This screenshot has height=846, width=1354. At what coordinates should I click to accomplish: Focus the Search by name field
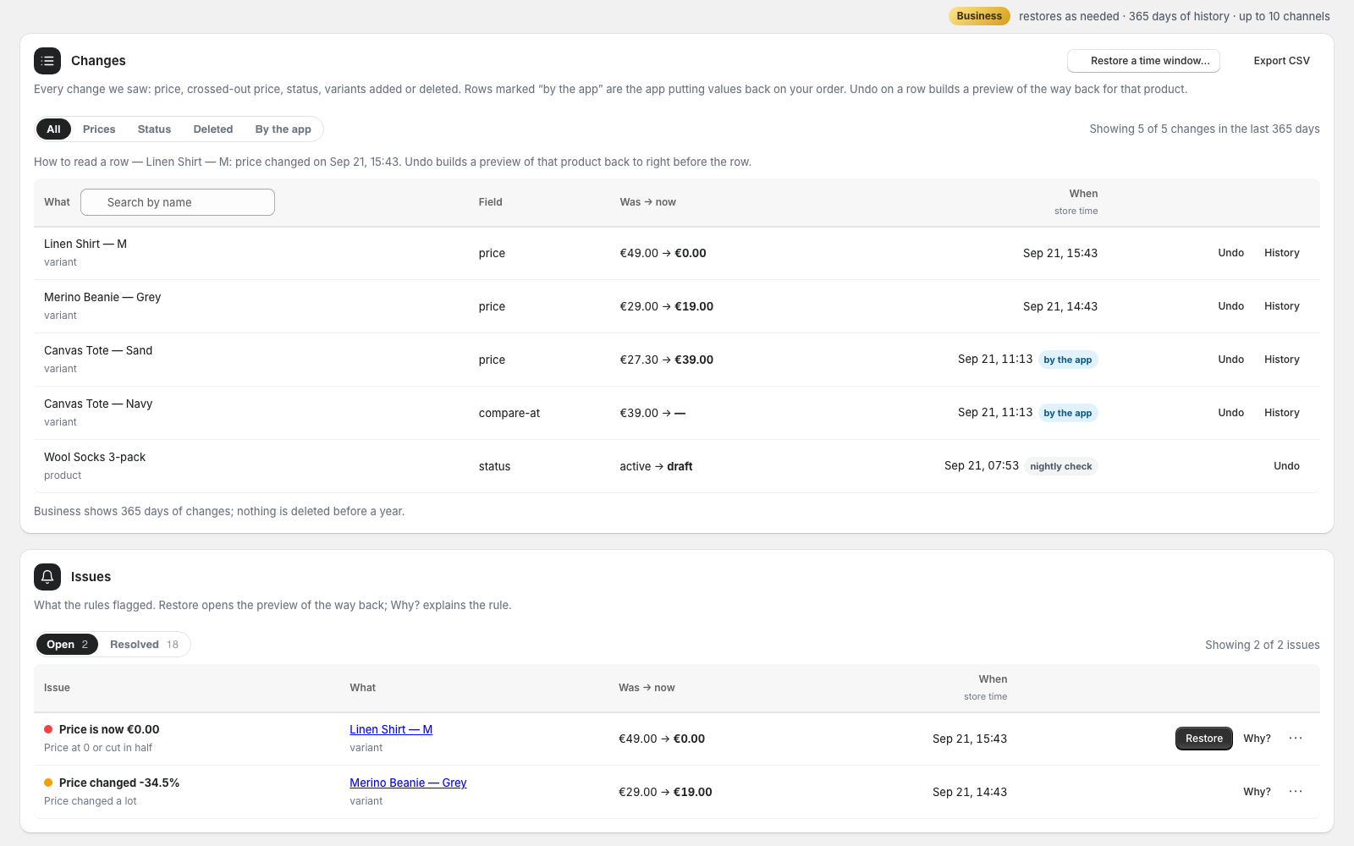click(178, 202)
